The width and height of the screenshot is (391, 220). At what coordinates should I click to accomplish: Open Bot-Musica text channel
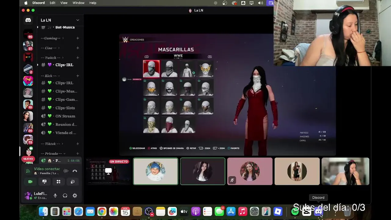point(60,27)
